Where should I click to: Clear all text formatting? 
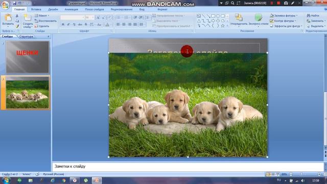pyautogui.click(x=110, y=18)
